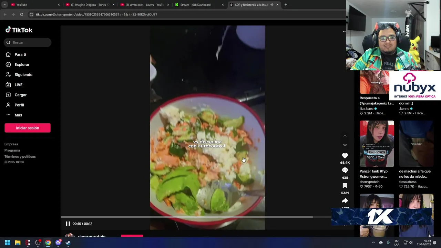Open the Empresa footer link
441x248 pixels.
click(11, 144)
